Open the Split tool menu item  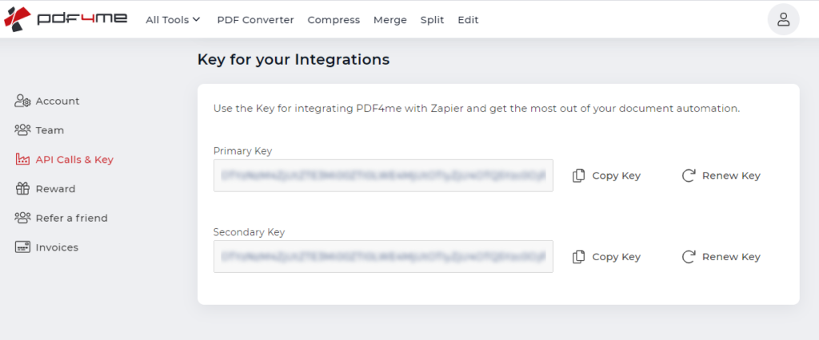[x=432, y=20]
